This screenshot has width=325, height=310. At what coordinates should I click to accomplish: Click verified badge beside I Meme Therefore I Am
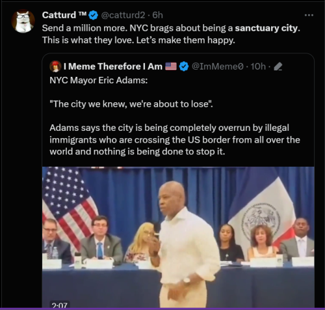184,66
